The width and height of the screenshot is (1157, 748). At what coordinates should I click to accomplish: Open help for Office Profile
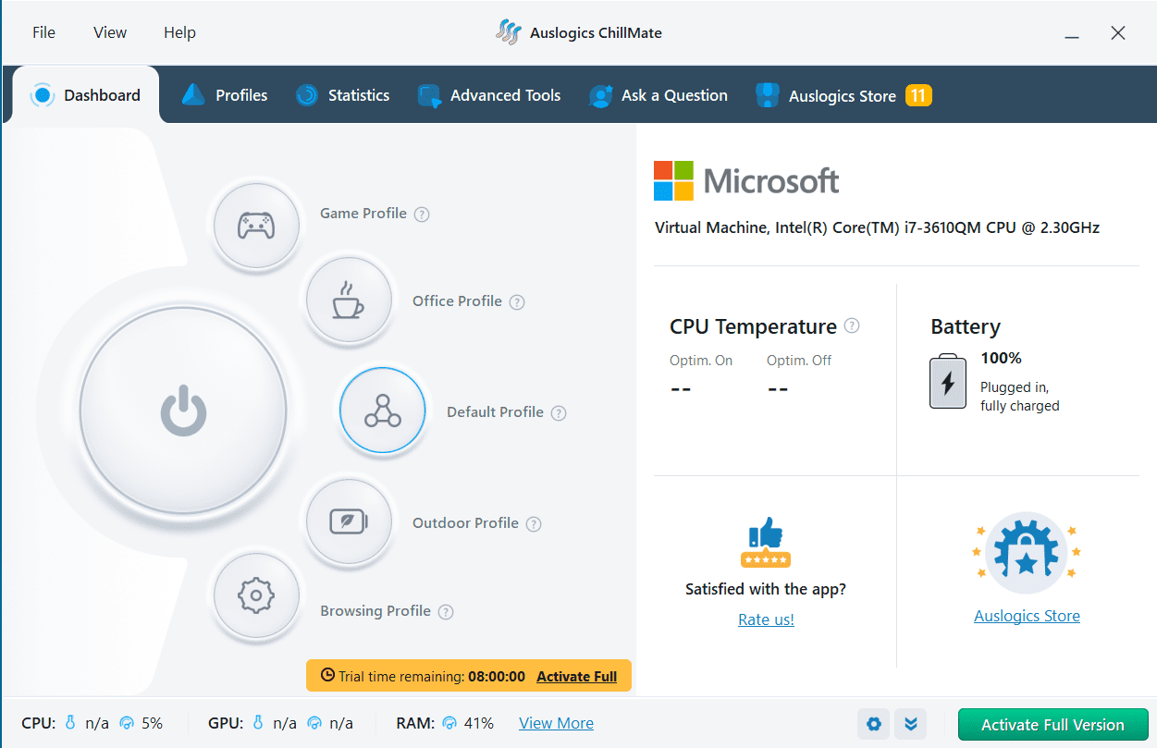point(517,302)
